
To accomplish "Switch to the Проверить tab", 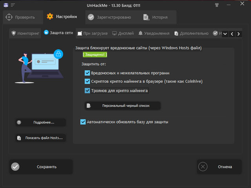I will 21,17.
